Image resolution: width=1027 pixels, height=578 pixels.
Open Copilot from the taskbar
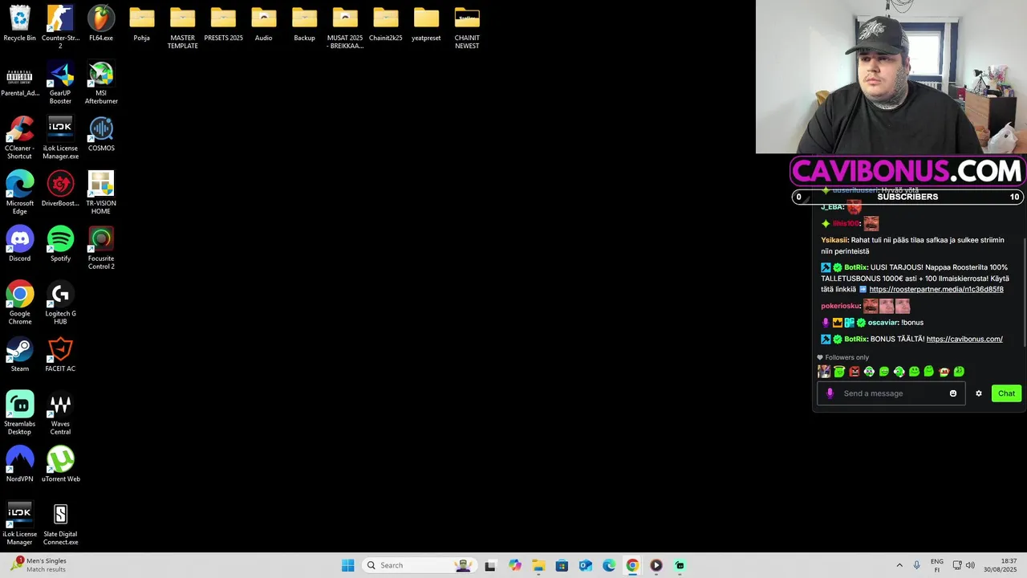pyautogui.click(x=514, y=565)
